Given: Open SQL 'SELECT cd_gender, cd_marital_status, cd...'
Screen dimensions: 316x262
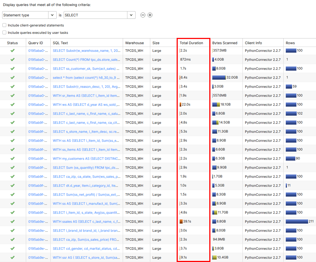Looking at the screenshot, I should click(x=86, y=248).
